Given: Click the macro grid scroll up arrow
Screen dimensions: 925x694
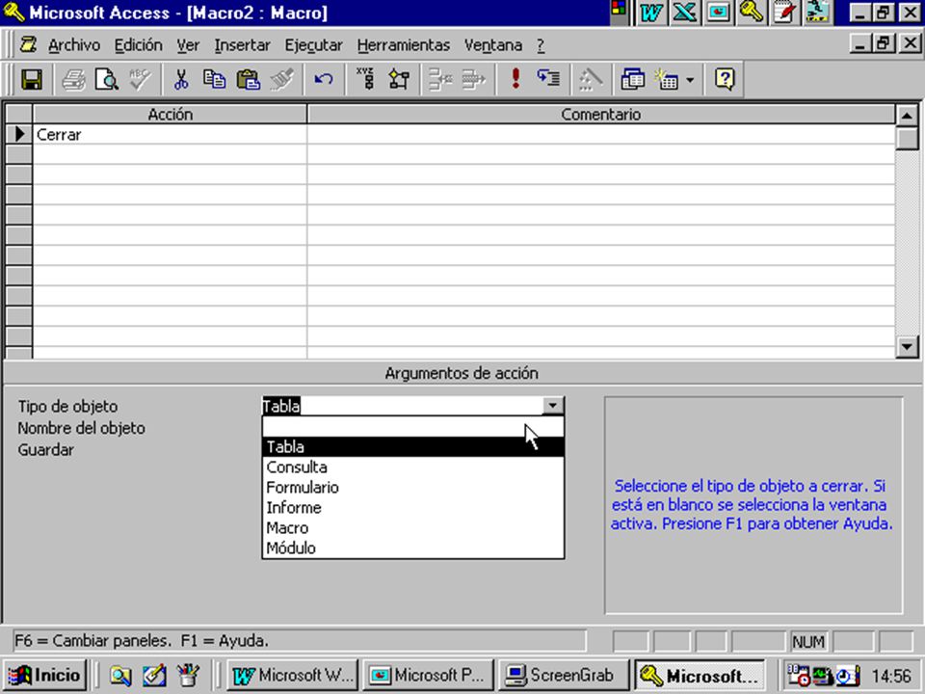Looking at the screenshot, I should tap(907, 115).
